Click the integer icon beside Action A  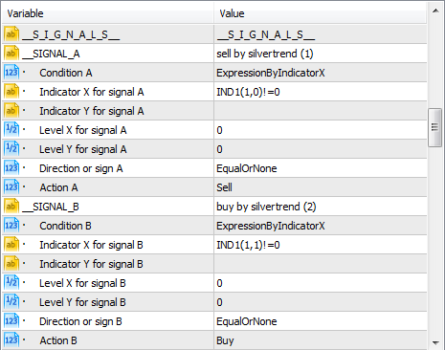tap(11, 187)
